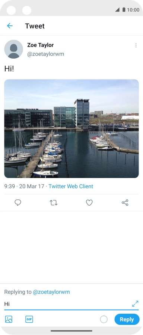Screen dimensions: 143x335
Task: Add a GIF to the reply
Action: tap(29, 319)
